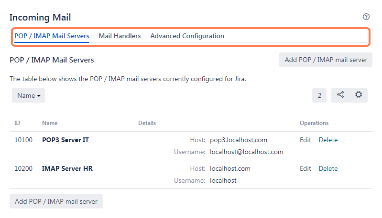Click the help question mark icon
The height and width of the screenshot is (218, 382).
click(x=366, y=17)
